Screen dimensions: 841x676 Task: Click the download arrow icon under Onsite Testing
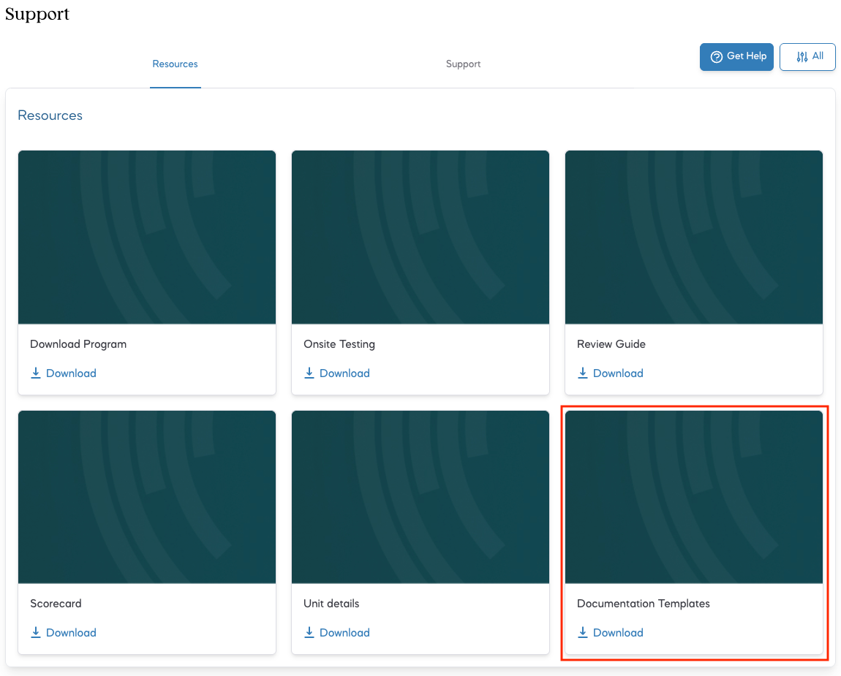[309, 373]
